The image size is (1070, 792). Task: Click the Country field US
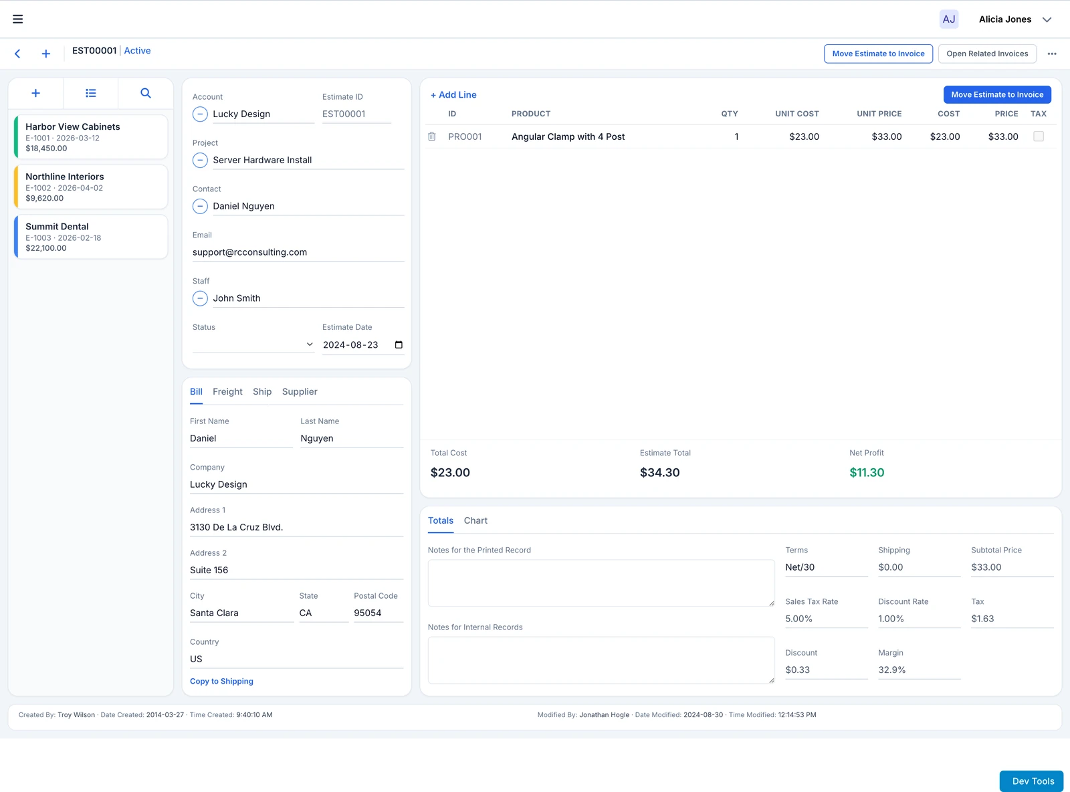pos(296,660)
